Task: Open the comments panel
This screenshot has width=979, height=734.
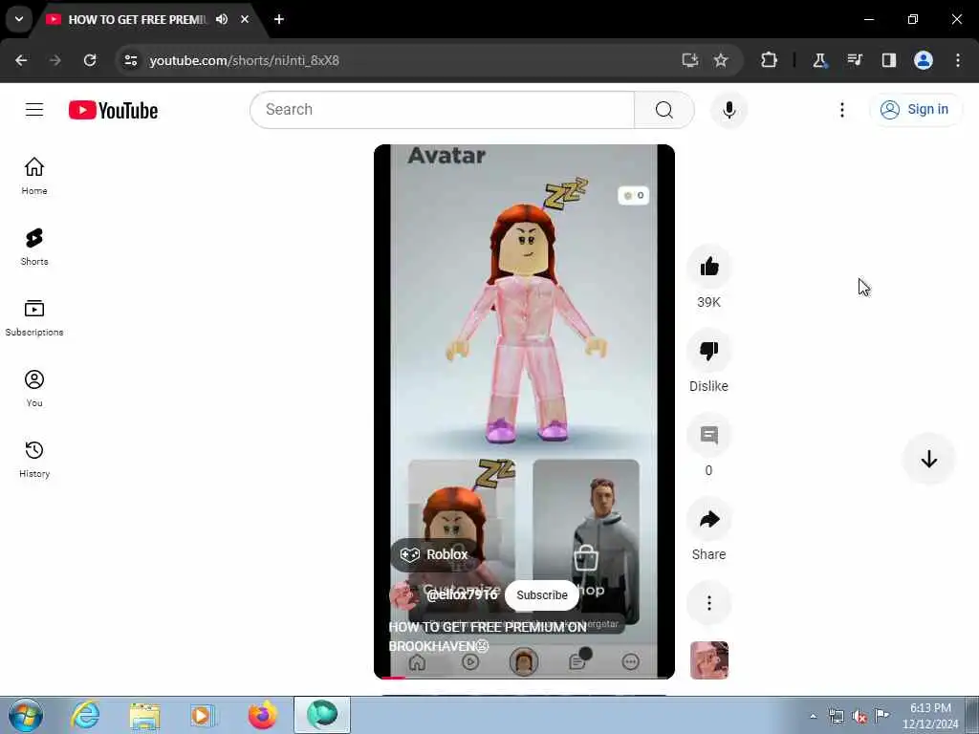Action: (x=708, y=435)
